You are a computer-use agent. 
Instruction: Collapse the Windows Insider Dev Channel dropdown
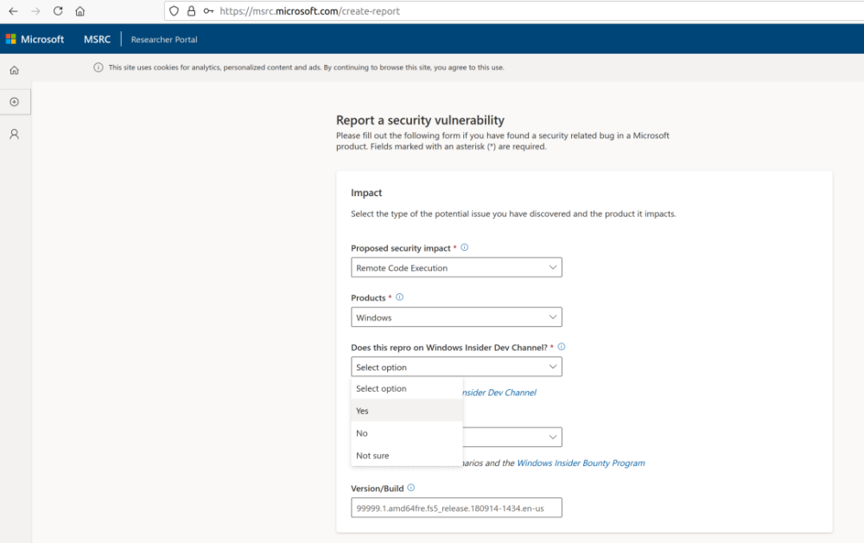coord(456,367)
